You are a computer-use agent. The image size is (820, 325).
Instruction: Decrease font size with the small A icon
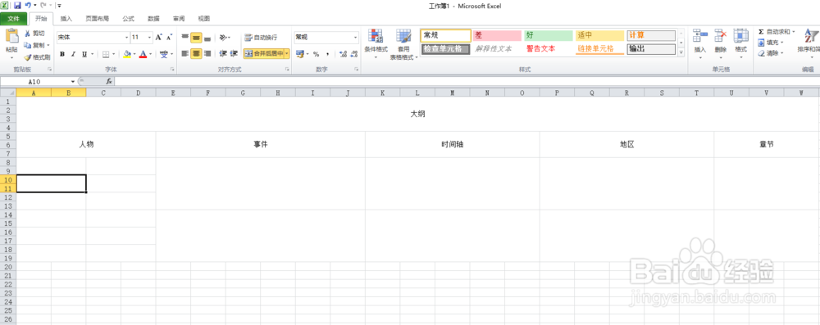pyautogui.click(x=169, y=37)
